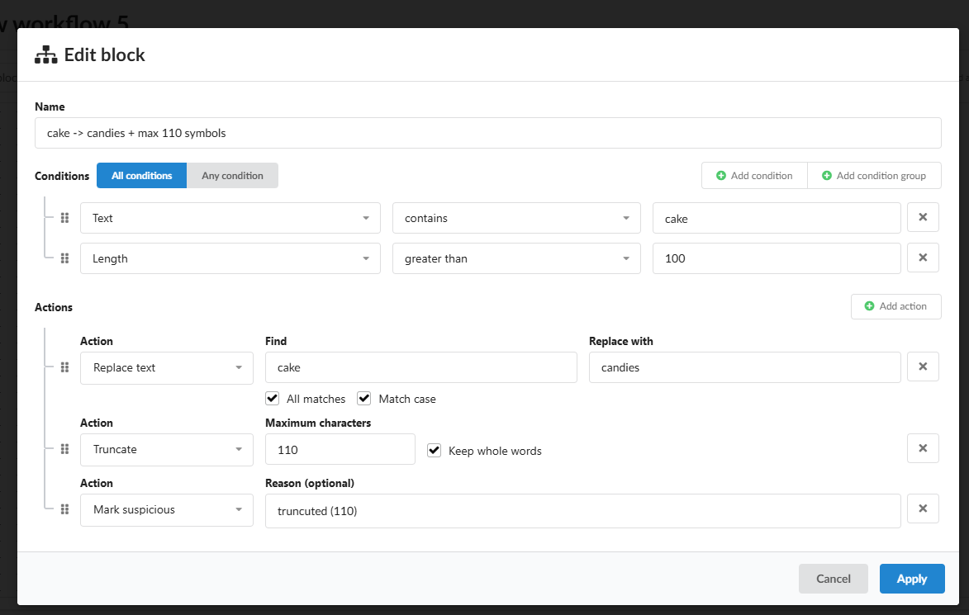Open the Length condition field dropdown

click(230, 258)
